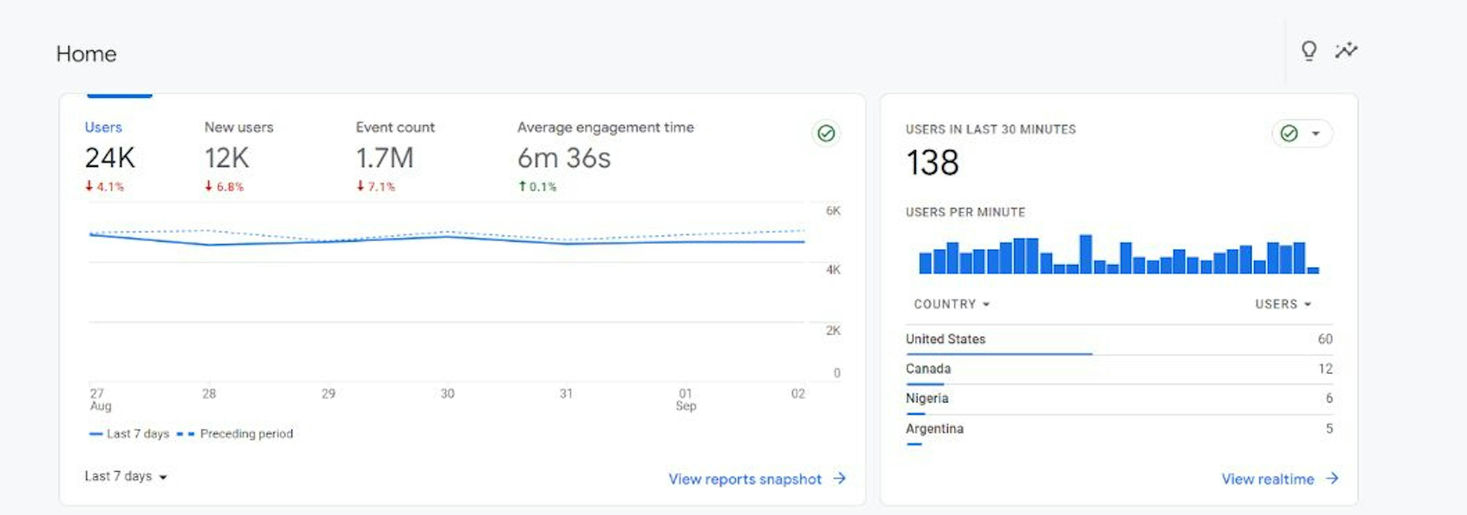Click the Canada country row

click(x=1119, y=370)
